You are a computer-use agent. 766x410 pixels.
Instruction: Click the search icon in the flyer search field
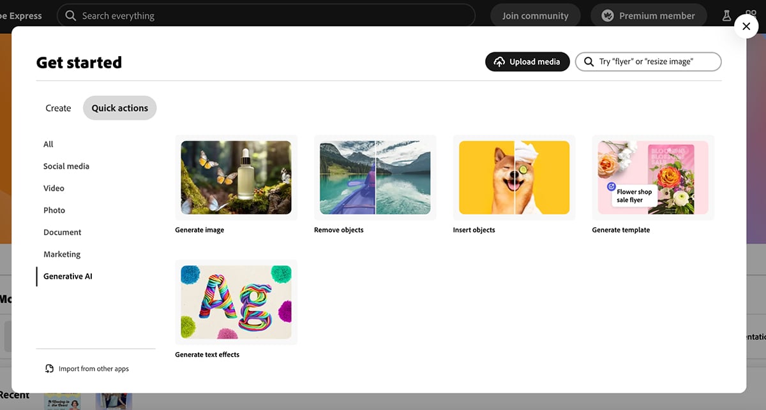pyautogui.click(x=588, y=61)
